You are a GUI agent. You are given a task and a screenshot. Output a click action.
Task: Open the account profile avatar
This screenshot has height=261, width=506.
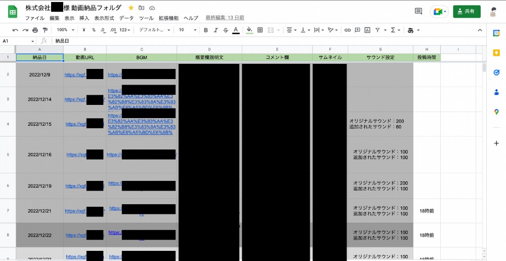[x=493, y=12]
